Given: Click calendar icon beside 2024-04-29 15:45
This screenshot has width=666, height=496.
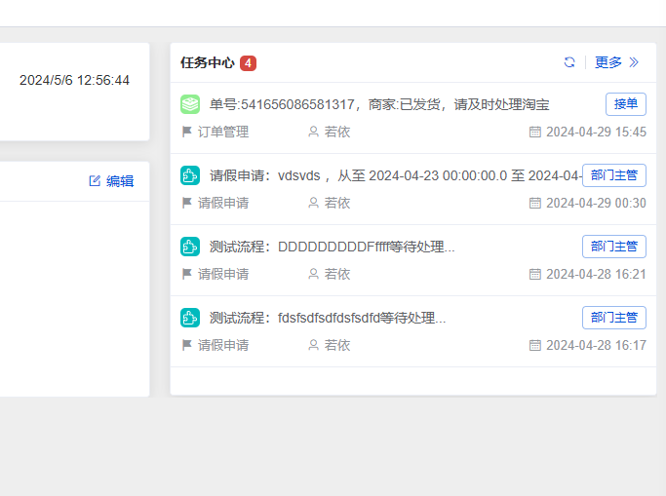Looking at the screenshot, I should [x=535, y=132].
